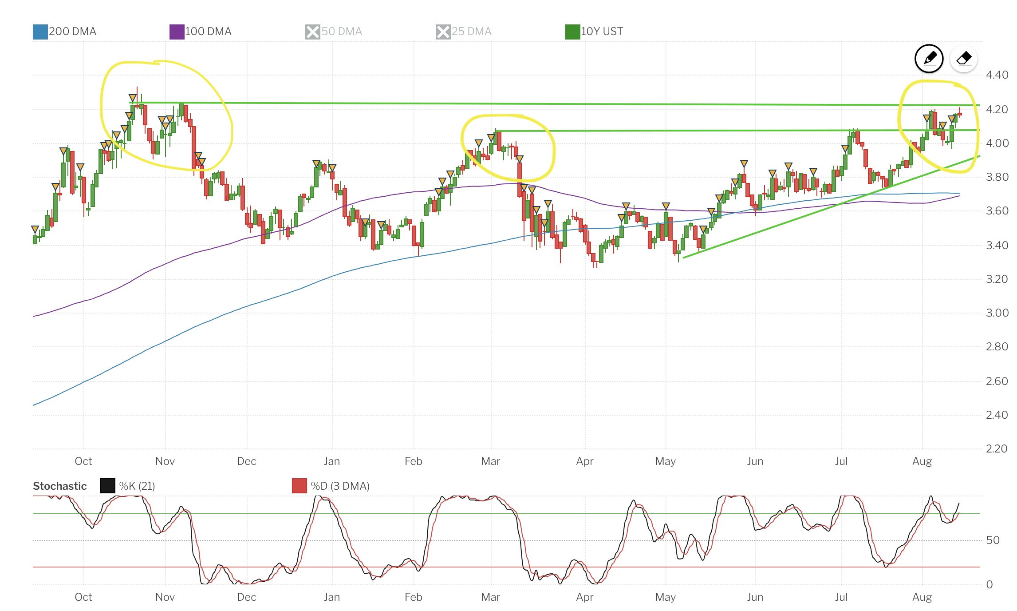Click the 'Jan' label under the stochastic chart
The height and width of the screenshot is (611, 1017).
pyautogui.click(x=332, y=597)
